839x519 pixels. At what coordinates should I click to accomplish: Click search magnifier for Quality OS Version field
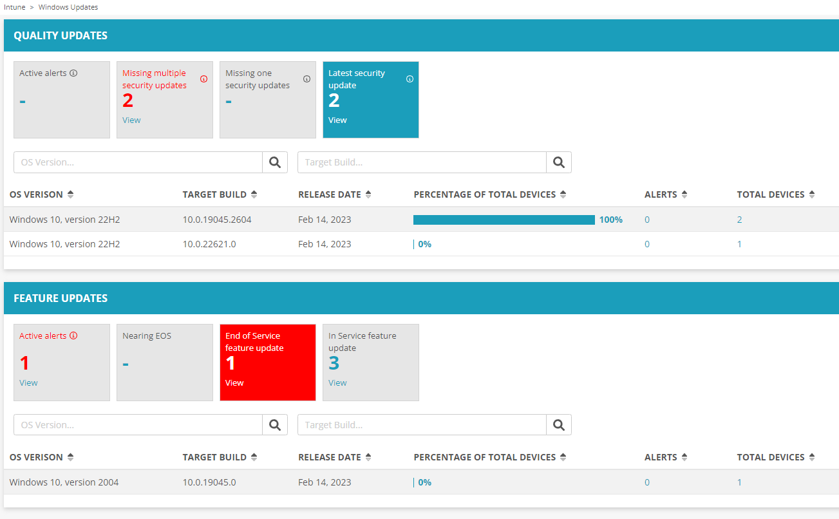275,162
